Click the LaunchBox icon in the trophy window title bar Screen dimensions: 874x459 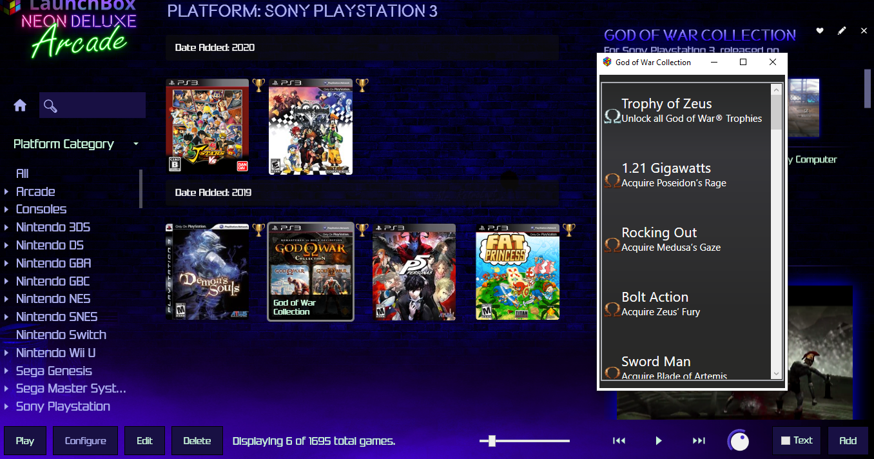pyautogui.click(x=607, y=62)
